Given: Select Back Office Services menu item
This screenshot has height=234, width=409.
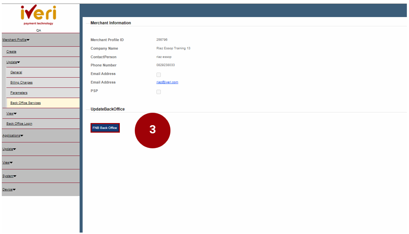Looking at the screenshot, I should coord(26,103).
